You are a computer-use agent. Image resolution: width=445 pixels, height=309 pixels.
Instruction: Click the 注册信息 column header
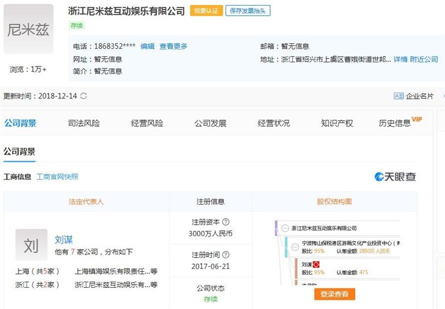(x=210, y=202)
